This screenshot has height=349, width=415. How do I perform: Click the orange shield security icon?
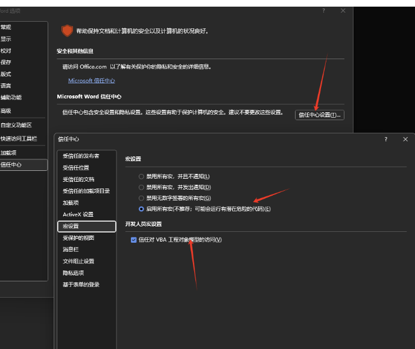(67, 30)
